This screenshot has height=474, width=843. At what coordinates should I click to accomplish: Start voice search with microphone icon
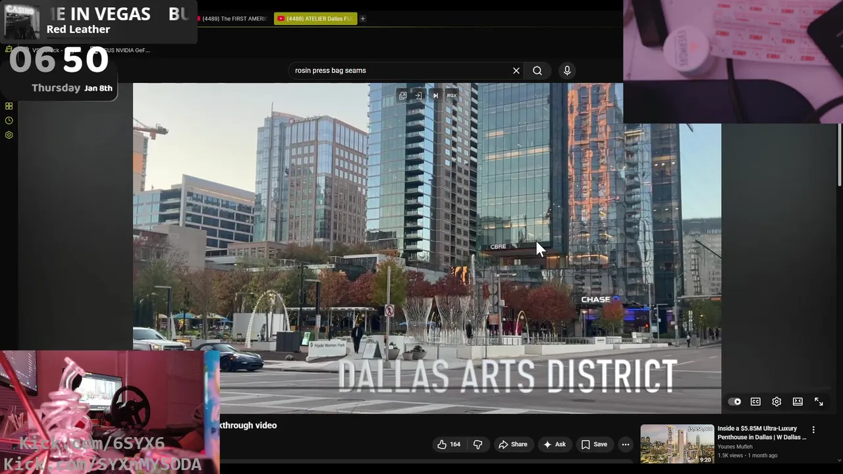click(x=567, y=70)
